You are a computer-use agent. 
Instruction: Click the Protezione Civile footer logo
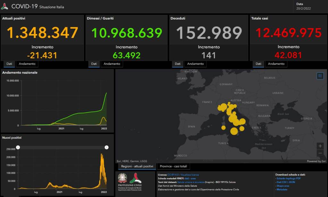(x=135, y=178)
